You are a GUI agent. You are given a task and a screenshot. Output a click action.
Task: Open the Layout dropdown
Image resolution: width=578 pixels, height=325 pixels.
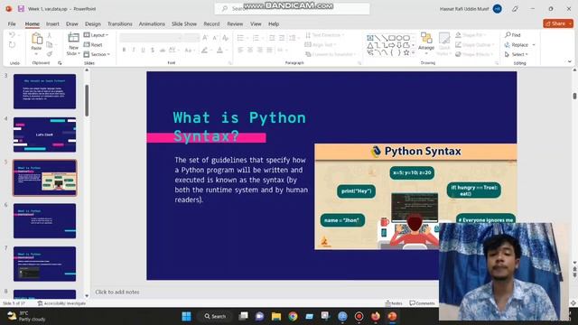tap(96, 35)
